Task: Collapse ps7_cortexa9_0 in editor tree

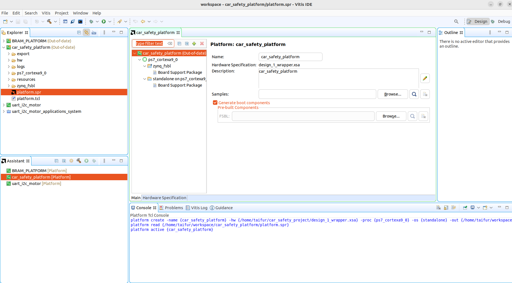Action: [140, 60]
